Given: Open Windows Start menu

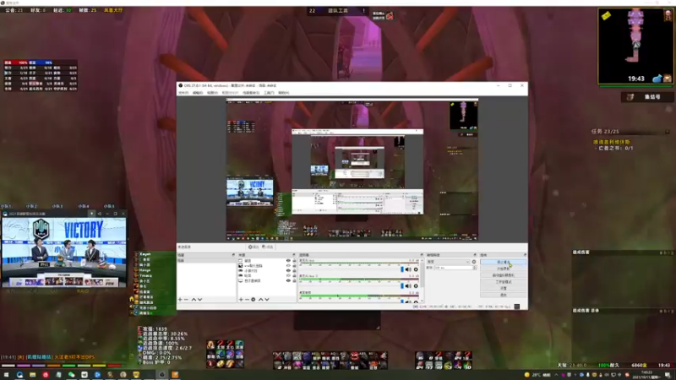Looking at the screenshot, I should 6,375.
